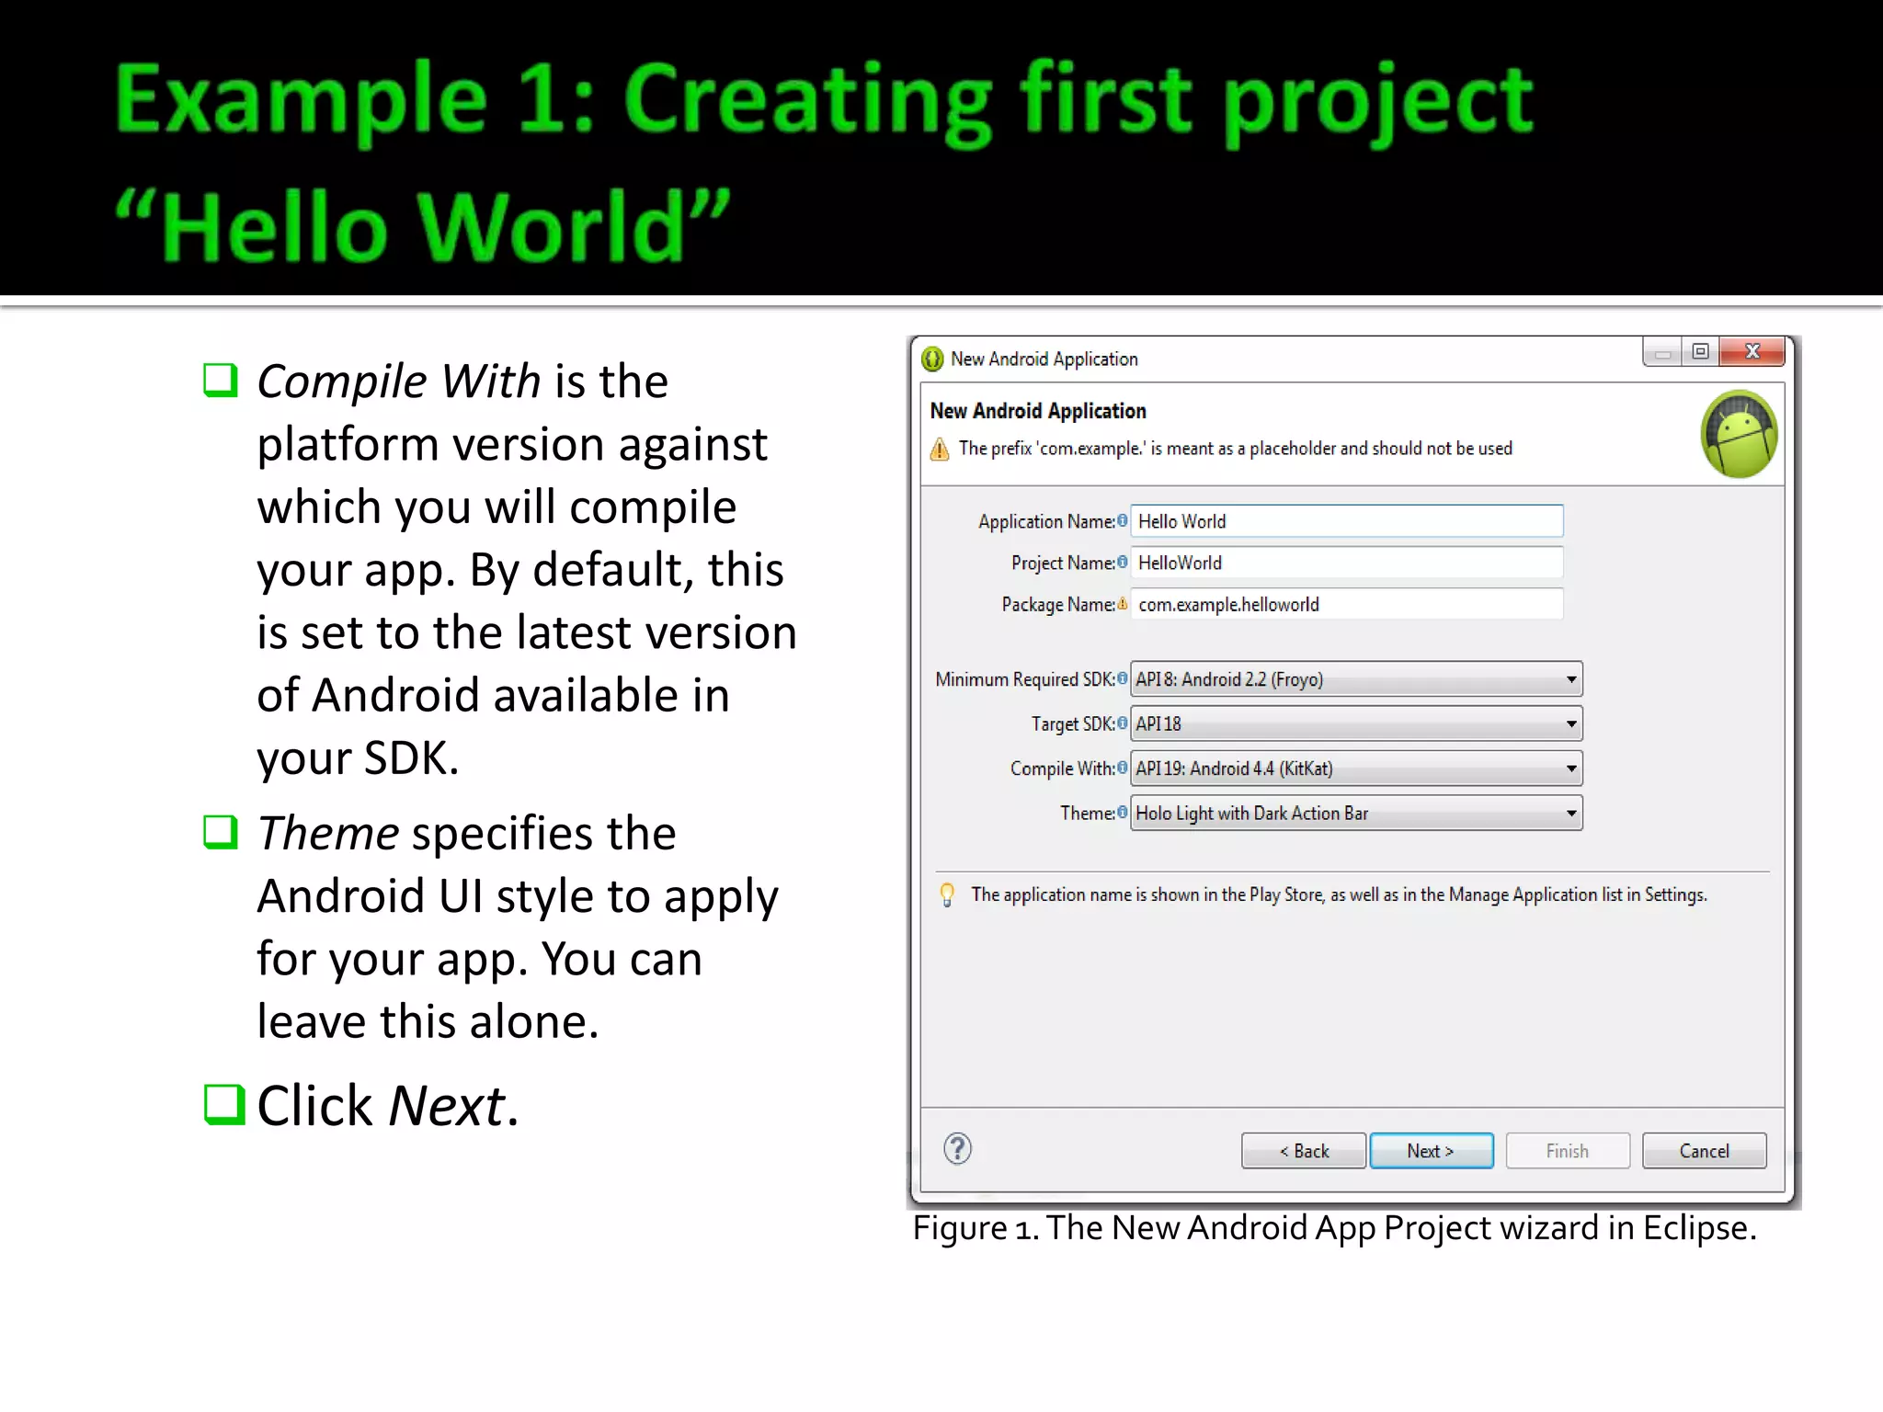Click info icon next to Compile With
Image resolution: width=1883 pixels, height=1412 pixels.
point(1122,768)
